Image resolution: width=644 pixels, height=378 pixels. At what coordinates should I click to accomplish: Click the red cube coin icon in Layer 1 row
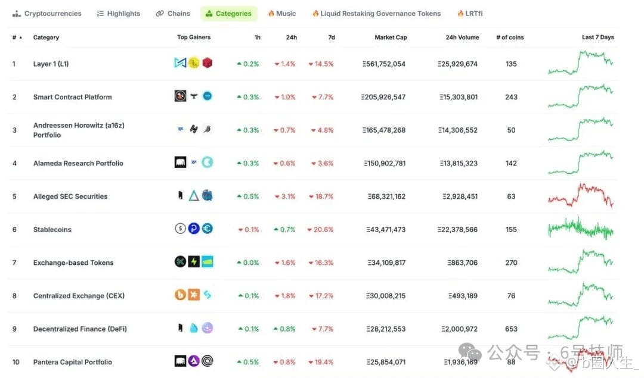(208, 63)
